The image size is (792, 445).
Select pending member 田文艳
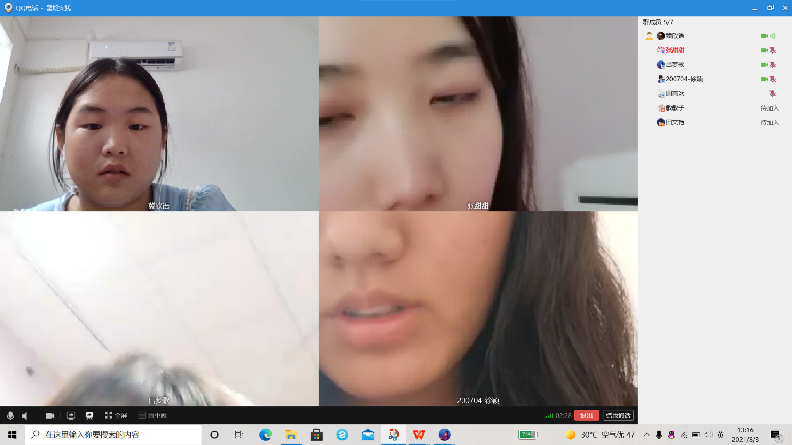point(675,122)
